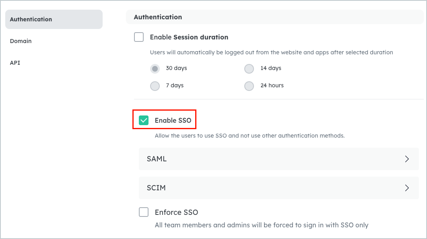This screenshot has height=239, width=427.
Task: Click the SCIM chevron arrow
Action: [407, 188]
